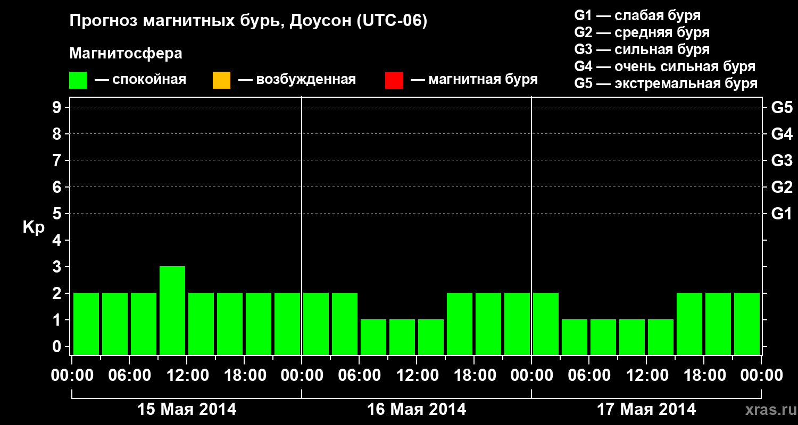Click the 'Kp' axis title
Screen dimensions: 798x425
34,227
